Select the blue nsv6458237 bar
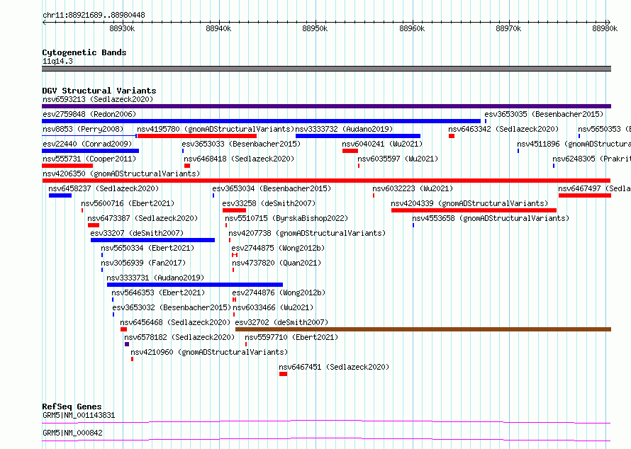Viewport: 631px width, 449px height. (60, 195)
